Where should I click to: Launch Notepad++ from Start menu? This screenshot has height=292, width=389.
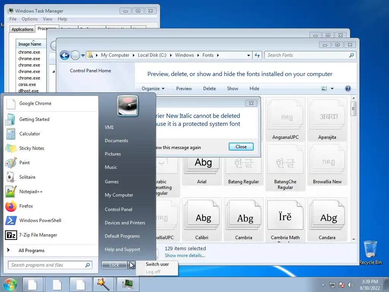click(51, 192)
